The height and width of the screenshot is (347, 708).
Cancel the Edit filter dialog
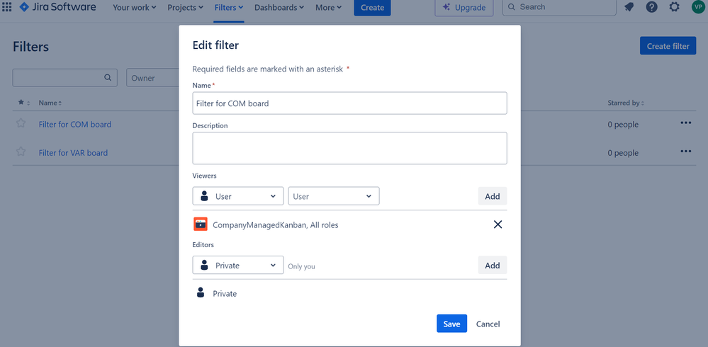(x=488, y=324)
